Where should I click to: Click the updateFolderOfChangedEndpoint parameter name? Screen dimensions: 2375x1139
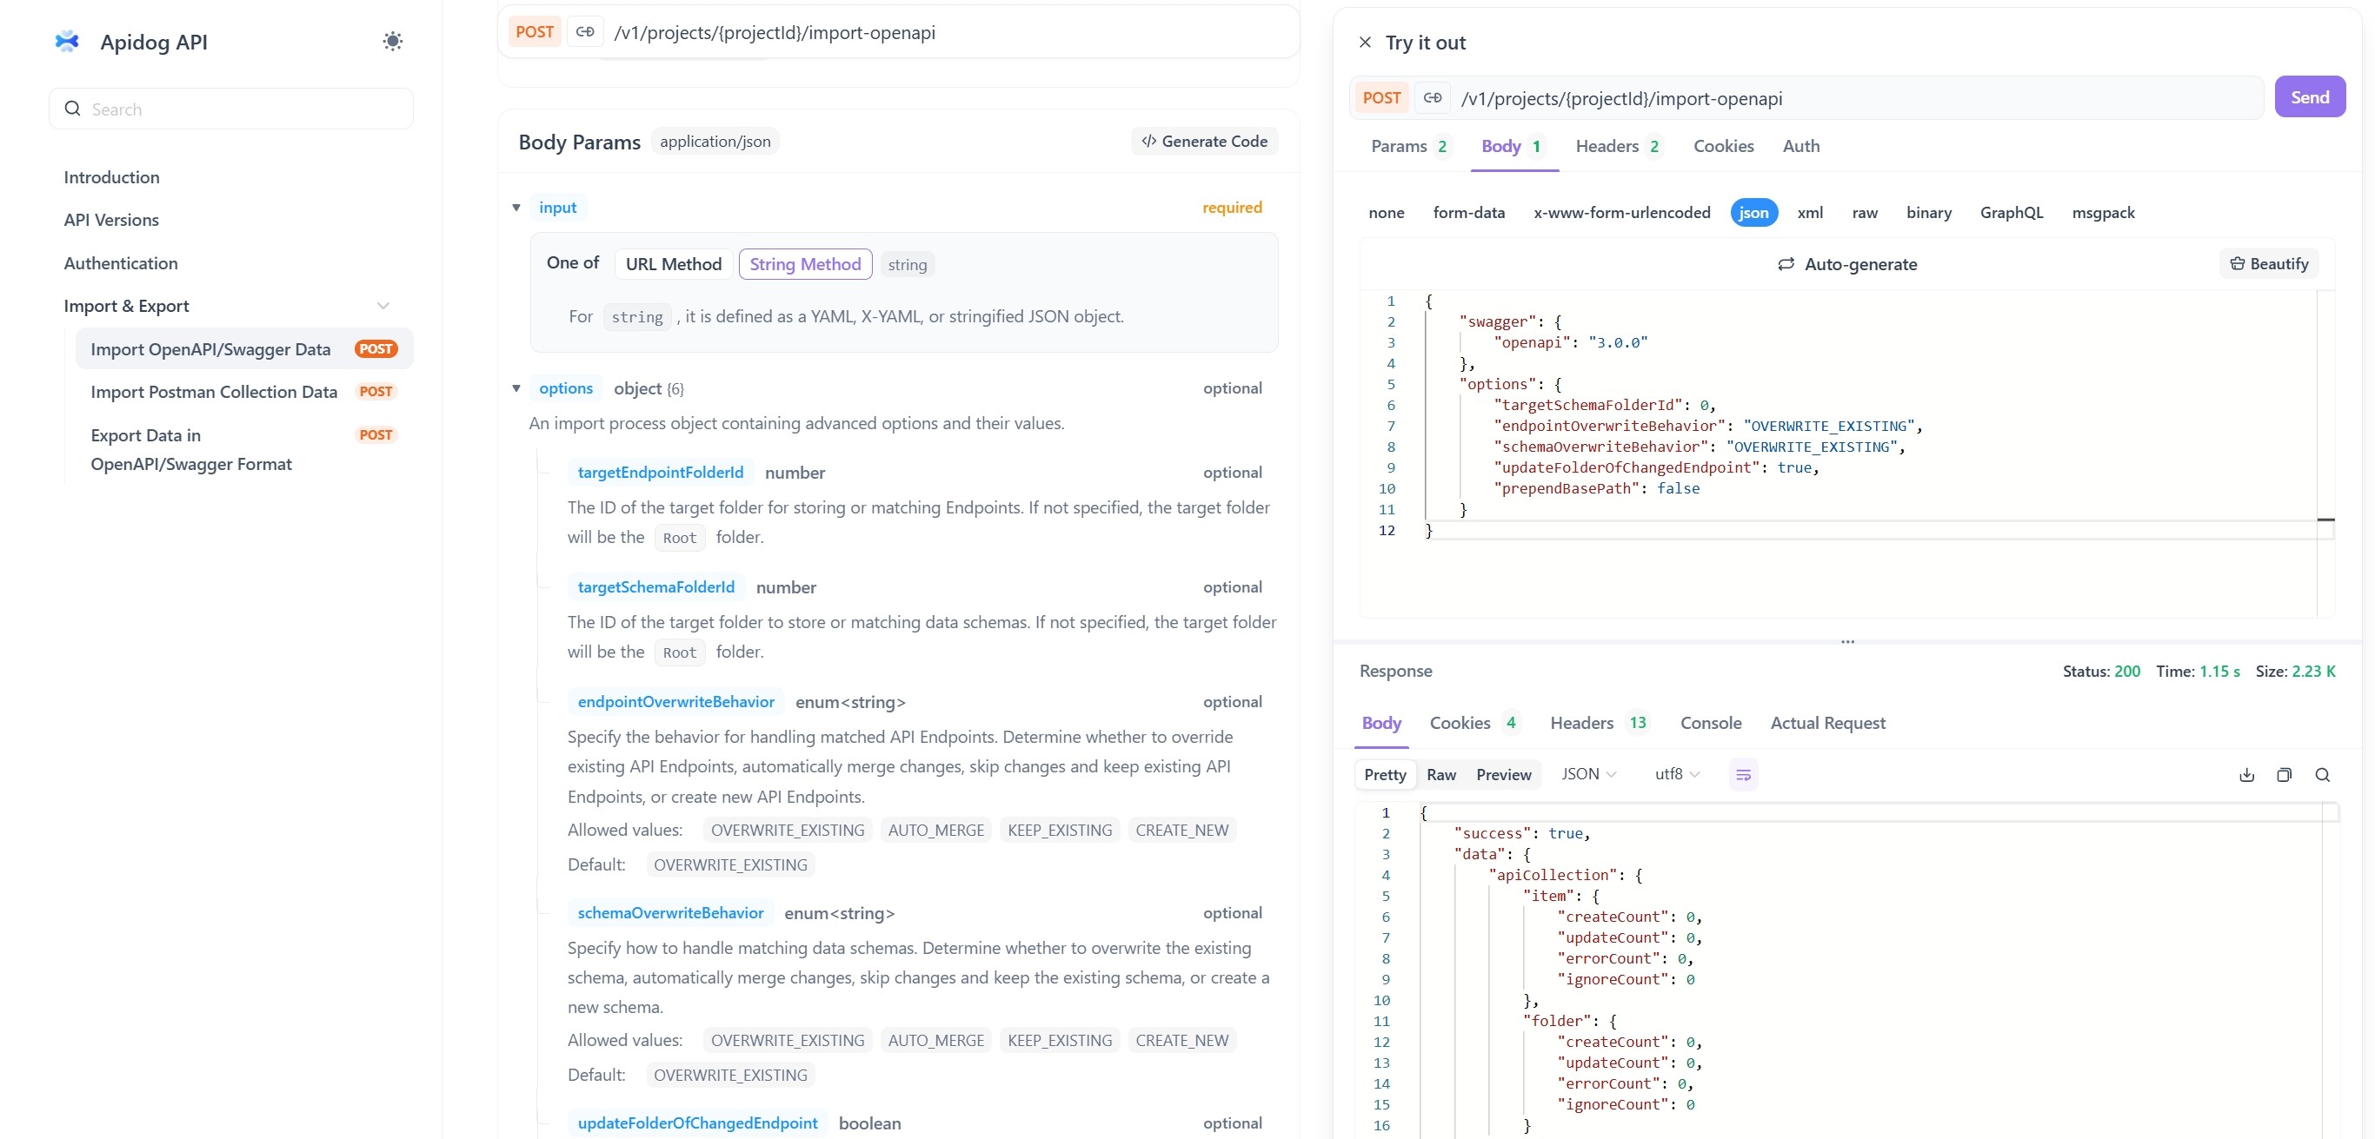(697, 1123)
